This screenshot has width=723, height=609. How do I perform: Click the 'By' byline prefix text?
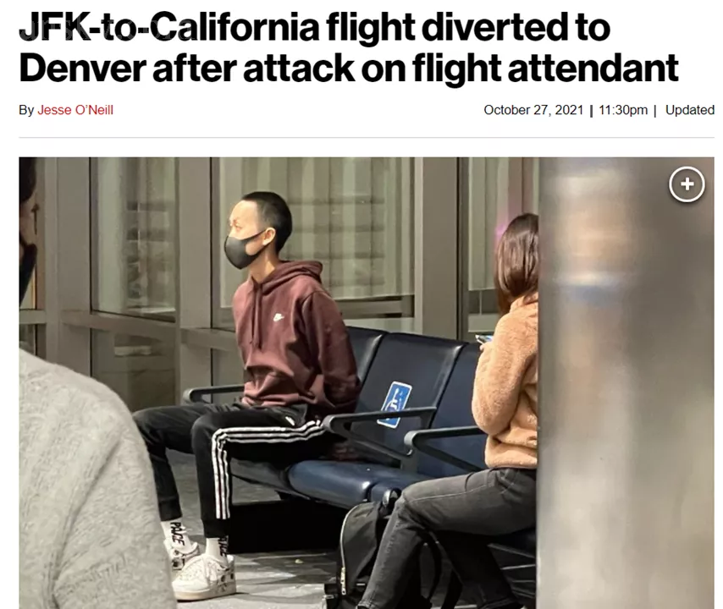[26, 110]
